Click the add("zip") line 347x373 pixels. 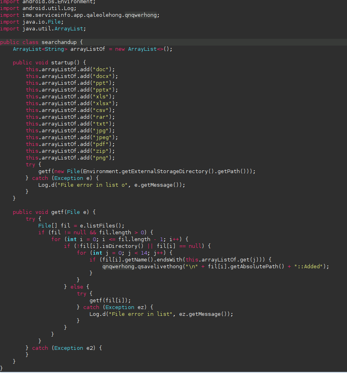click(x=70, y=151)
